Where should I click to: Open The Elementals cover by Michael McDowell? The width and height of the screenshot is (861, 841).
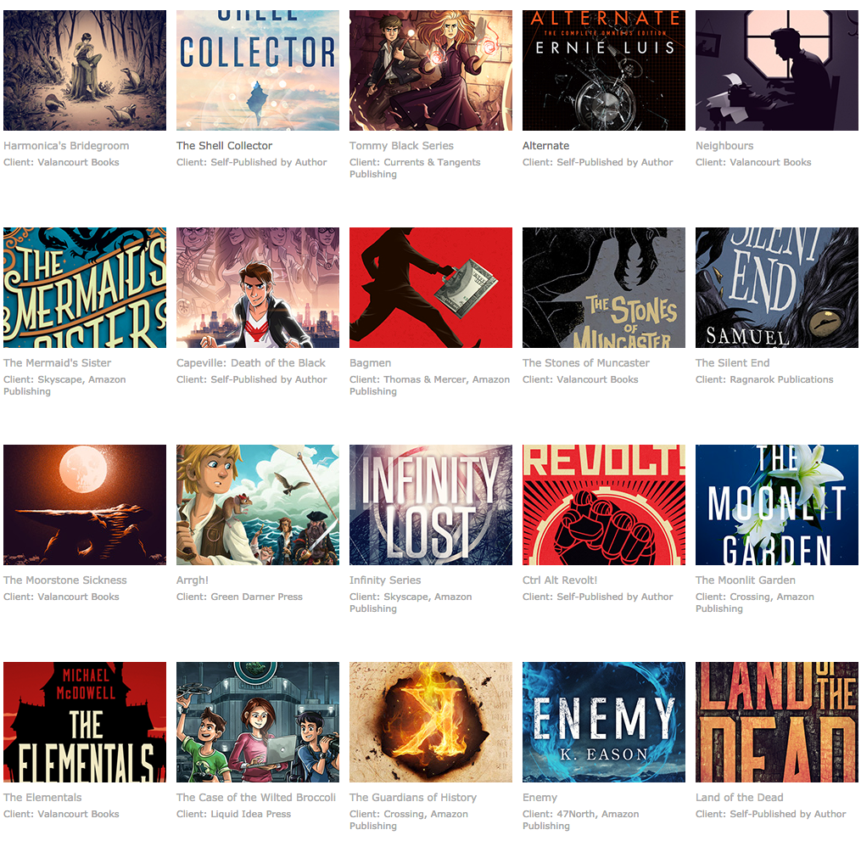tap(85, 722)
